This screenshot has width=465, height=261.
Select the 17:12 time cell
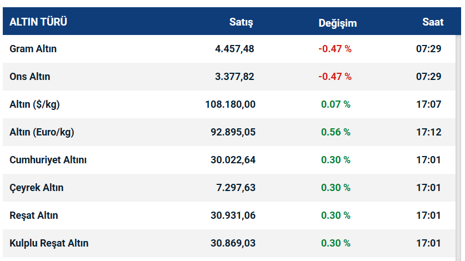point(428,132)
